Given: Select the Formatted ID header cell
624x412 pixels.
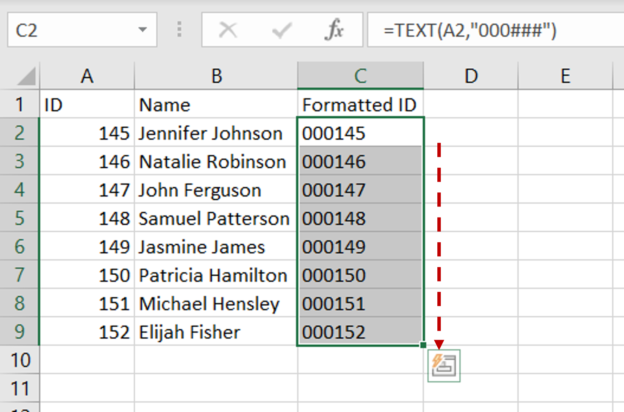Looking at the screenshot, I should tap(360, 105).
